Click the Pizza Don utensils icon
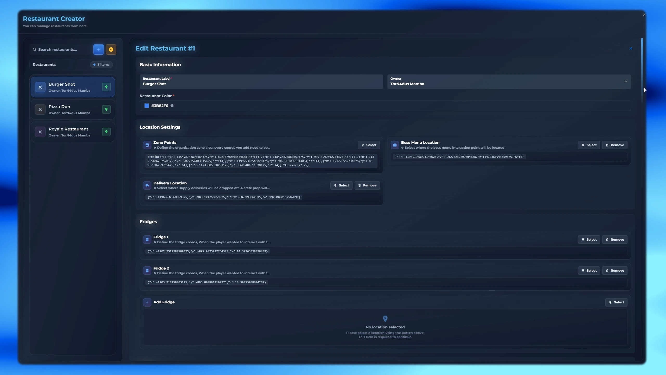This screenshot has height=375, width=666. click(40, 109)
